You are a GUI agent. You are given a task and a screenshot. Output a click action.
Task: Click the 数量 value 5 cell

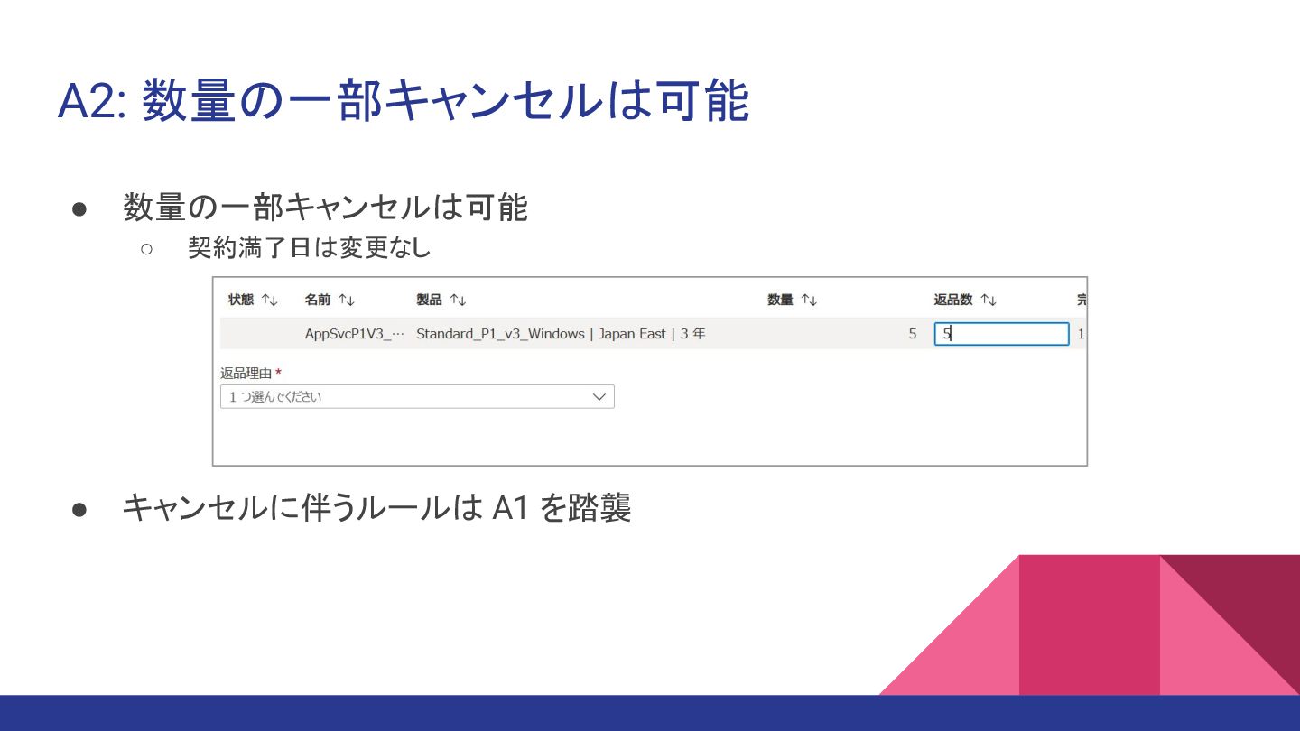pyautogui.click(x=912, y=334)
